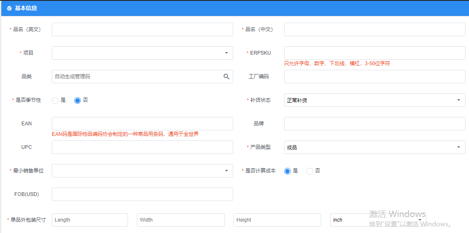This screenshot has width=469, height=233.
Task: Click the ERPSKU hint 只允许字母、数字
Action: point(337,64)
